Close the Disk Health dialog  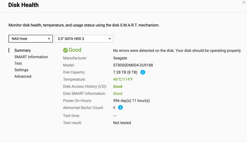click(244, 2)
